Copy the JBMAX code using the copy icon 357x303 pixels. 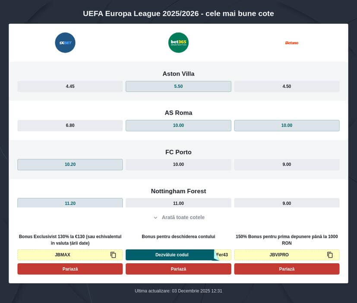(113, 255)
